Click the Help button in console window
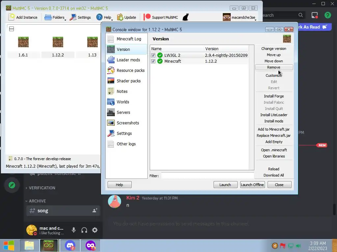Viewport: 337px width, 252px height. pyautogui.click(x=119, y=185)
